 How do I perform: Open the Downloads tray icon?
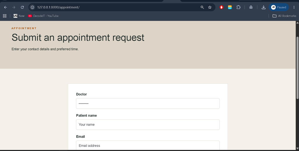(x=264, y=7)
